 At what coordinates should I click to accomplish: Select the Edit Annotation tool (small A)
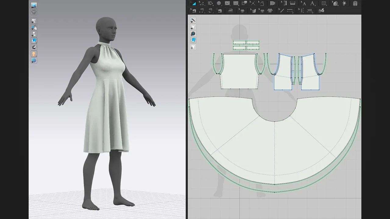(x=303, y=3)
